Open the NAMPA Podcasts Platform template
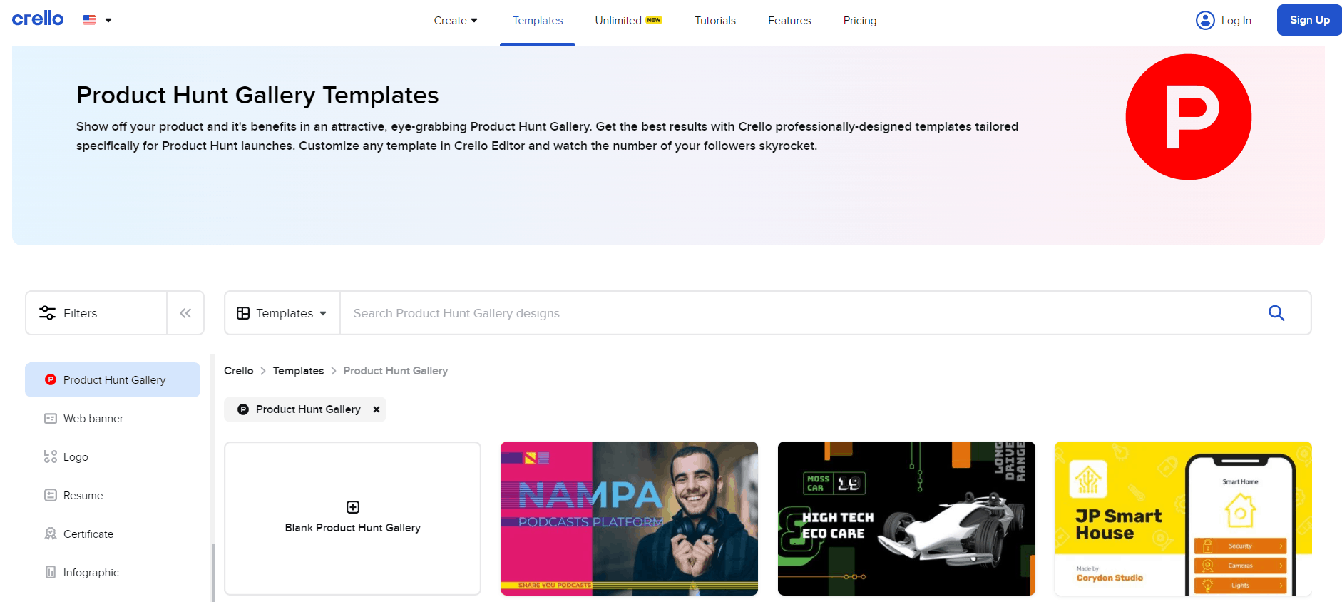The height and width of the screenshot is (602, 1342). pyautogui.click(x=629, y=519)
